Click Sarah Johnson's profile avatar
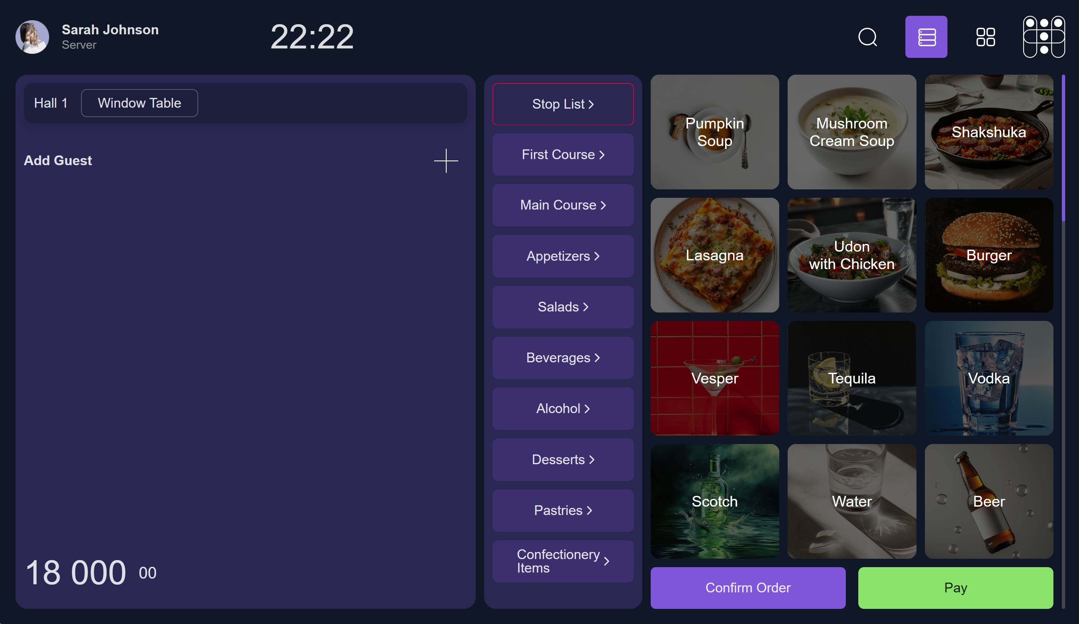 (x=32, y=37)
